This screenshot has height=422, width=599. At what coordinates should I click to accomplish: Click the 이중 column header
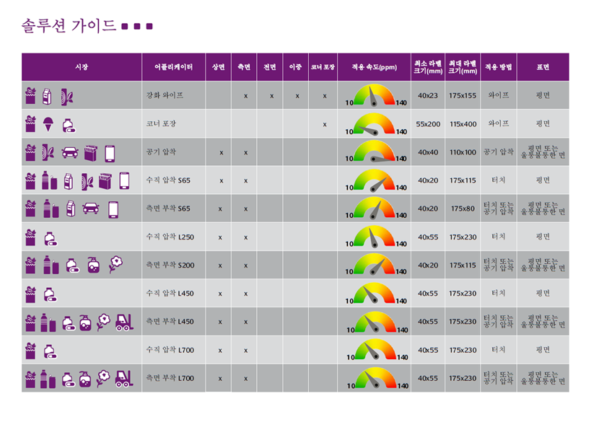[x=295, y=67]
